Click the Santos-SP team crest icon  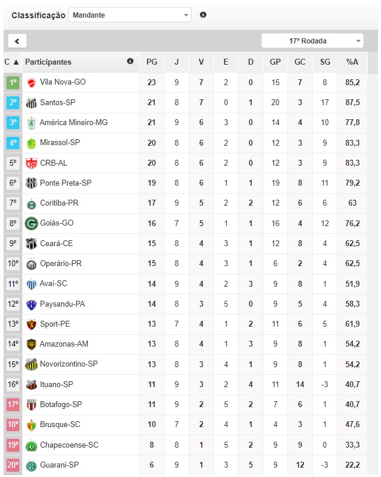(31, 103)
